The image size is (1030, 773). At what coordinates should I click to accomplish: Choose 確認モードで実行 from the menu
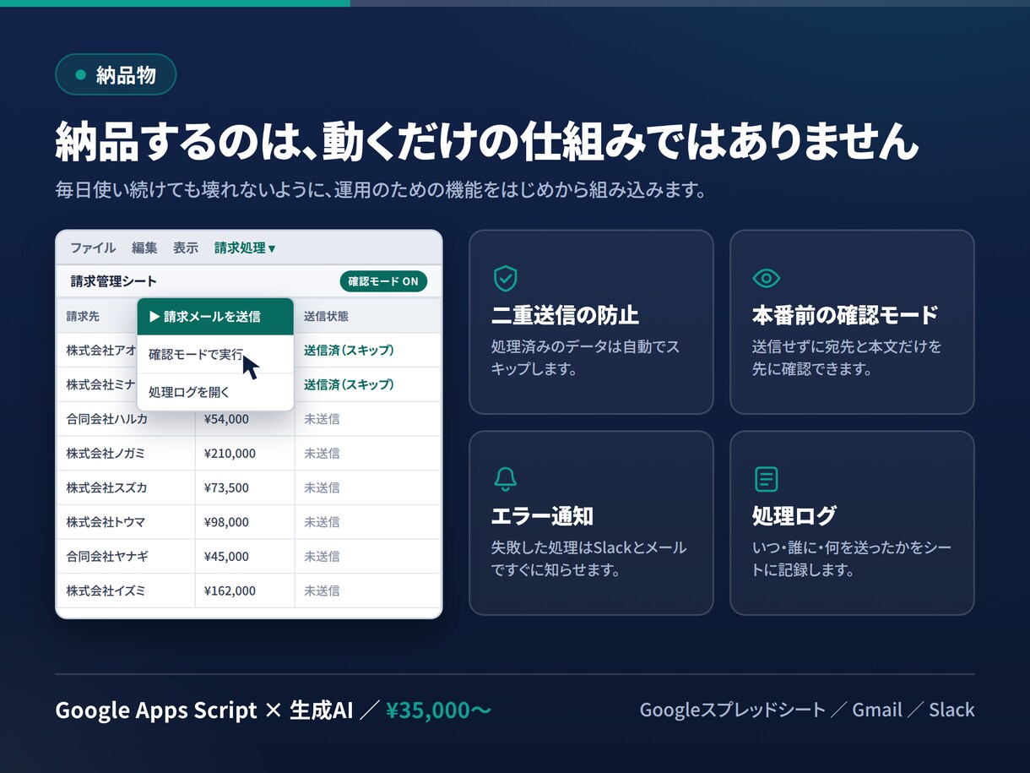(x=215, y=354)
